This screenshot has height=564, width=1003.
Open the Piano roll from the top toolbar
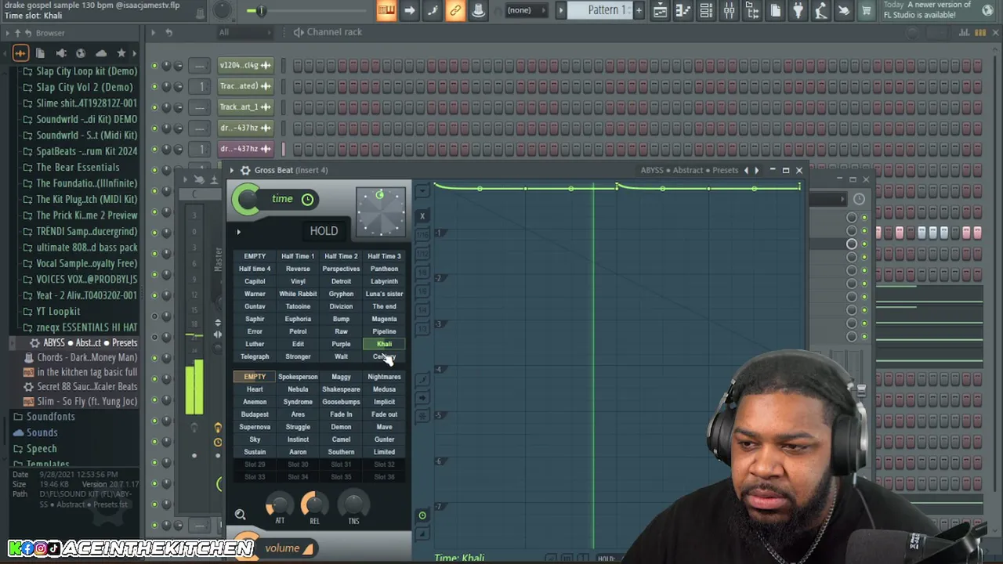[x=683, y=10]
